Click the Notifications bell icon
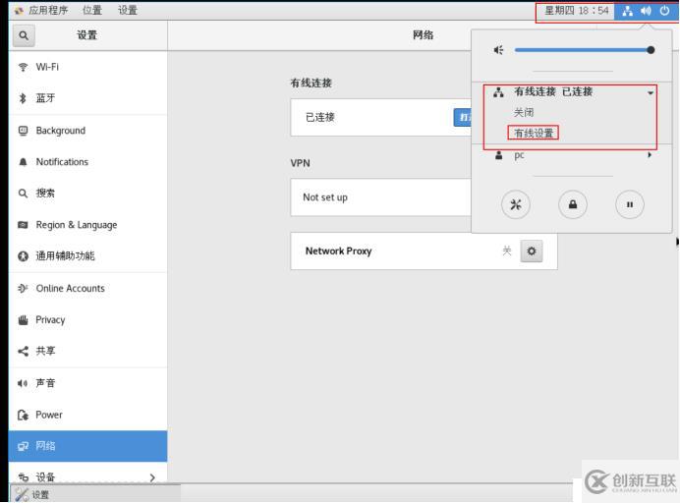The height and width of the screenshot is (503, 680). (x=23, y=162)
